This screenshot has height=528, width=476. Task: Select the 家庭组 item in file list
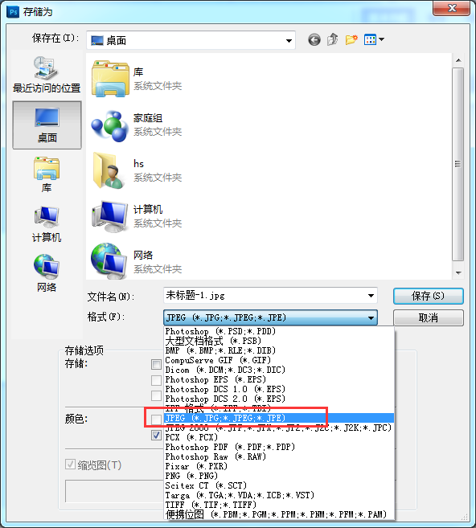[137, 125]
